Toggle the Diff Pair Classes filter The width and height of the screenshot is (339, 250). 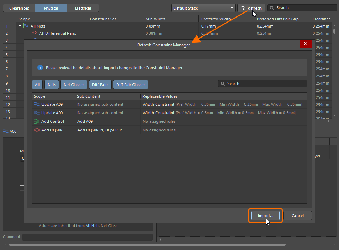tap(131, 85)
